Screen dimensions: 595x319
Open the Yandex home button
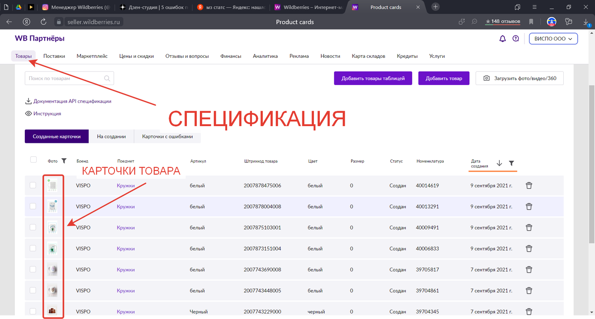[26, 22]
